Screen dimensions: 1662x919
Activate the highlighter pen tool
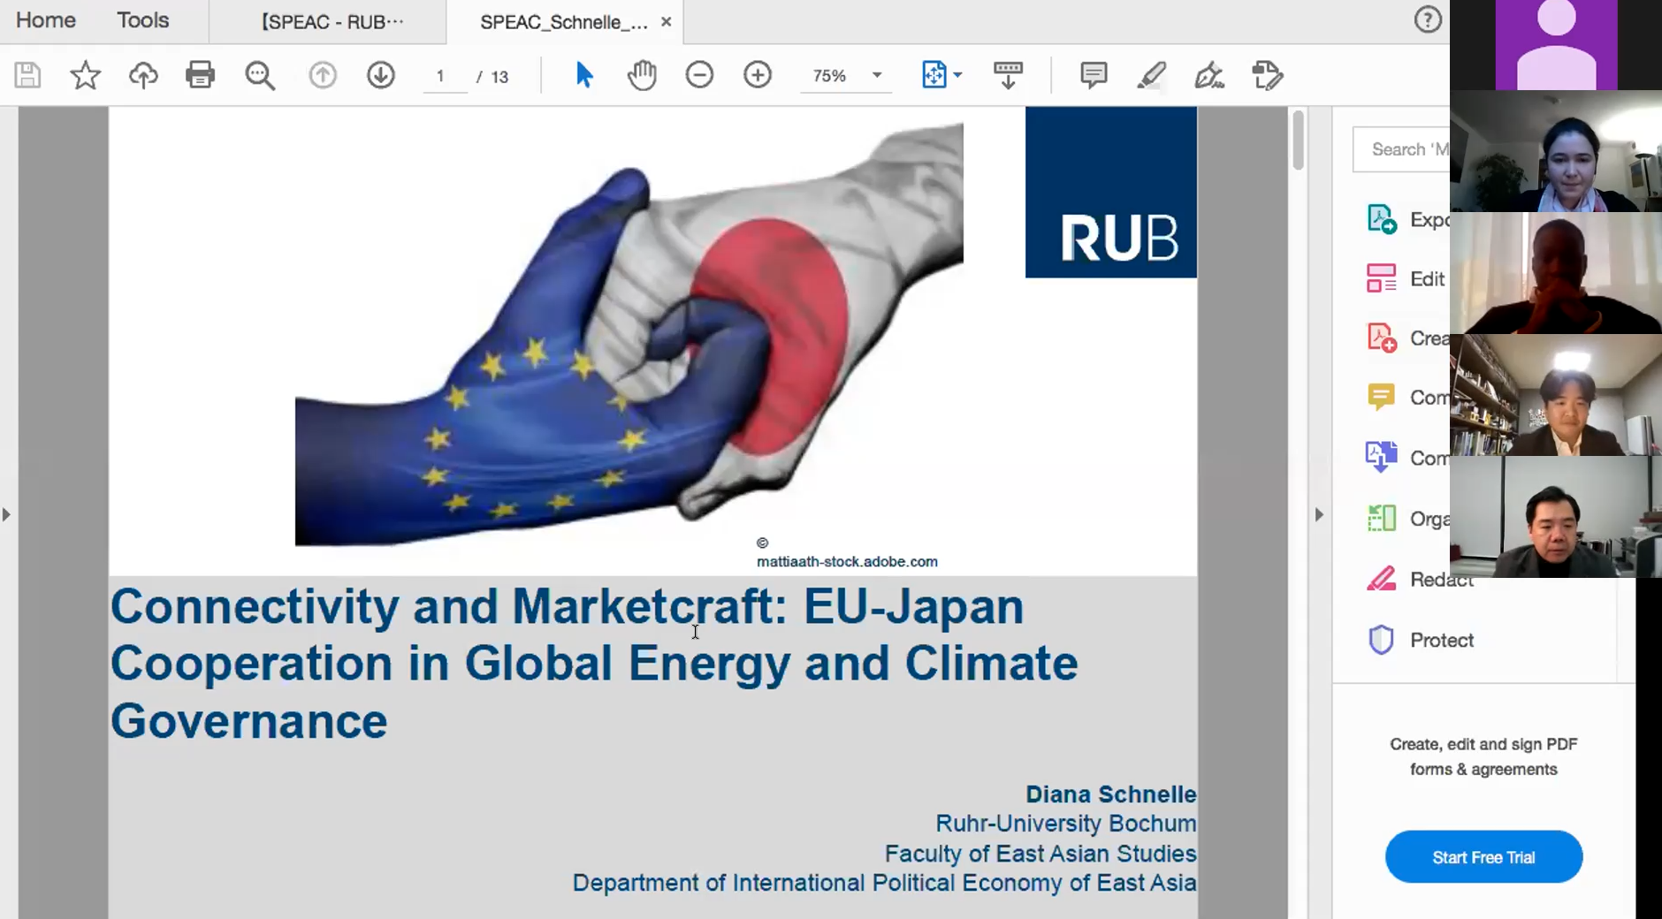click(1151, 75)
